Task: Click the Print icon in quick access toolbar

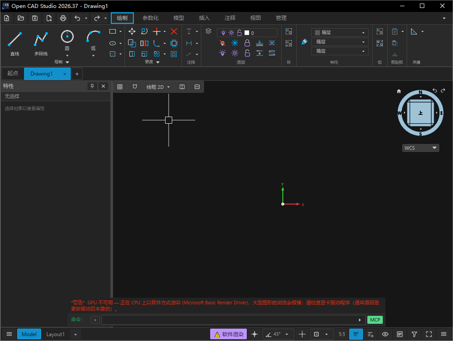Action: 63,18
